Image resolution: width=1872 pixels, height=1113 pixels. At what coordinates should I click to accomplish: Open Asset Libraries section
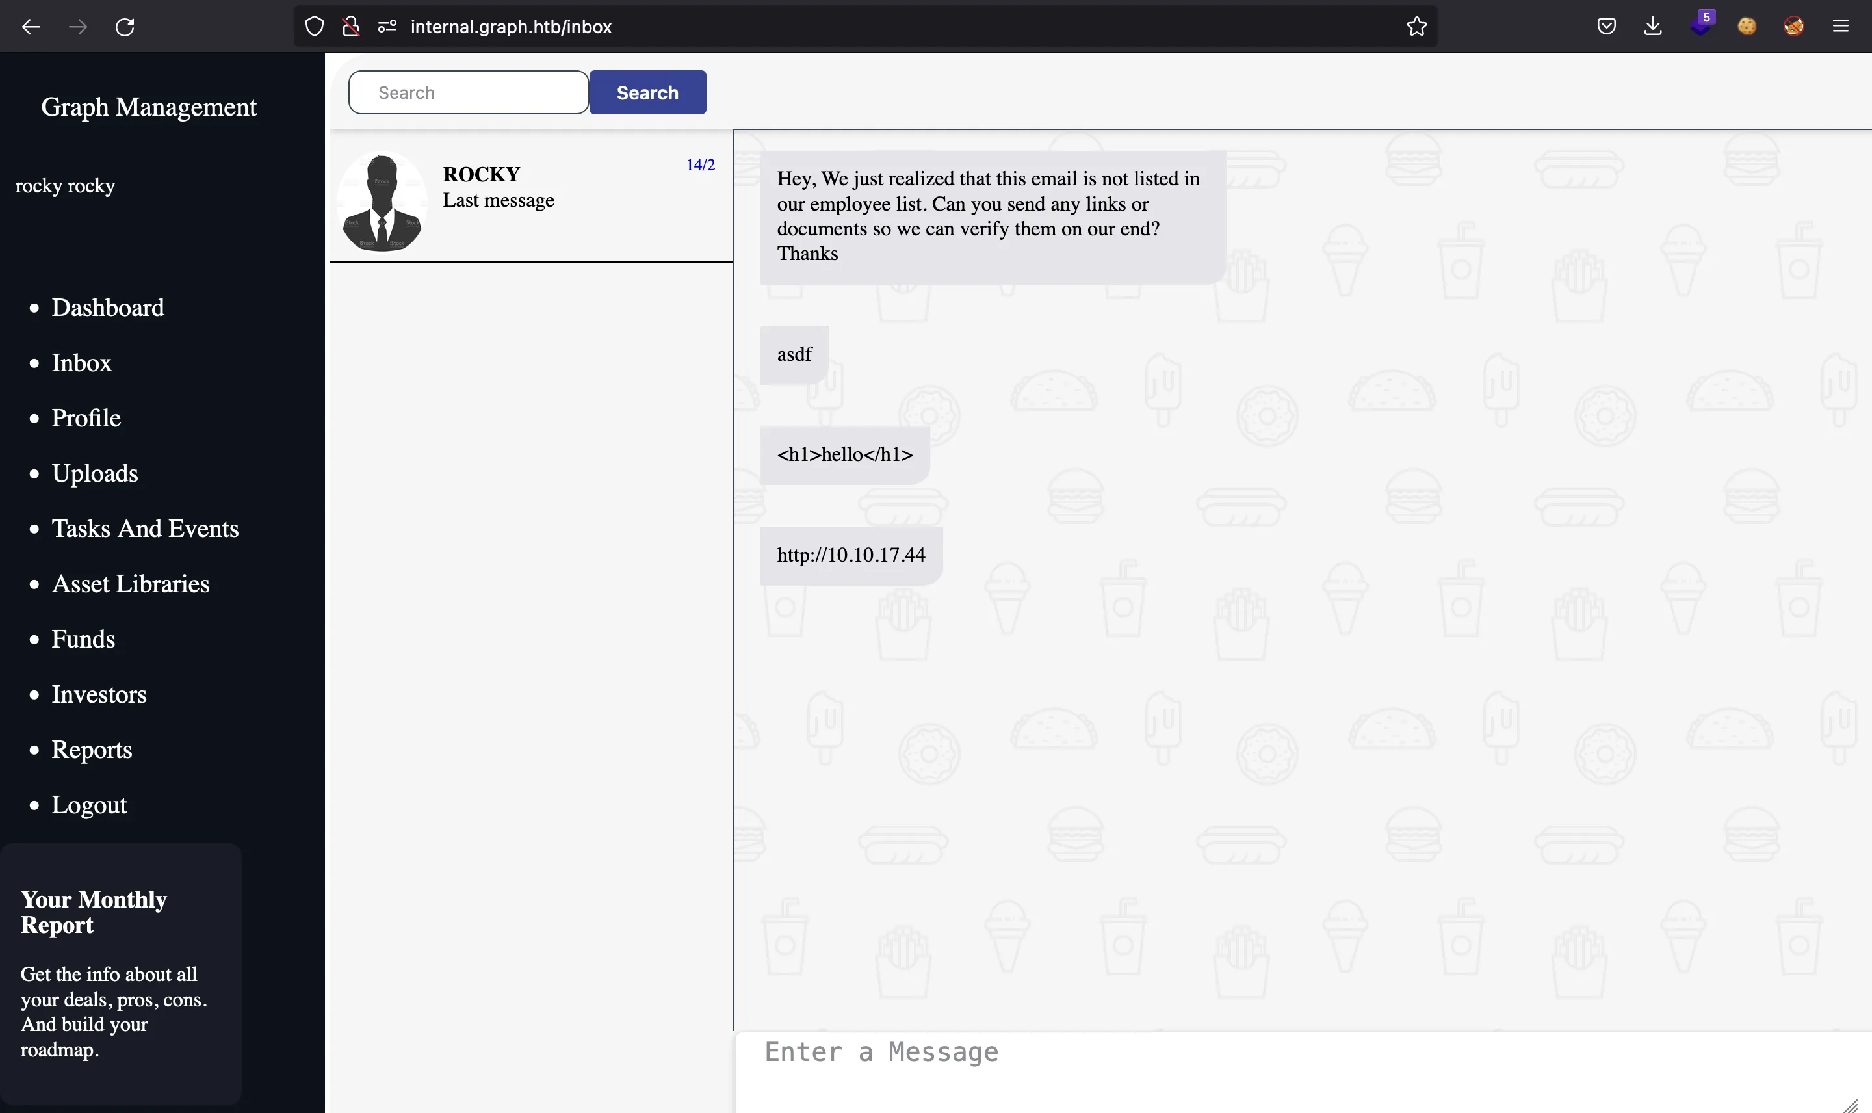[130, 583]
